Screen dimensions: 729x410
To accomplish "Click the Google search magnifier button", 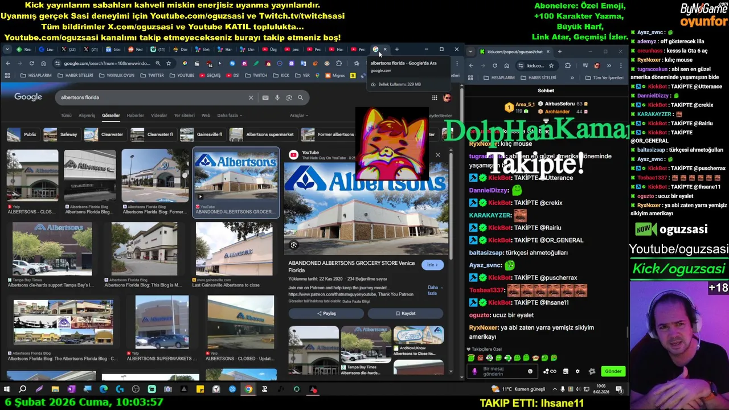I will click(x=300, y=97).
